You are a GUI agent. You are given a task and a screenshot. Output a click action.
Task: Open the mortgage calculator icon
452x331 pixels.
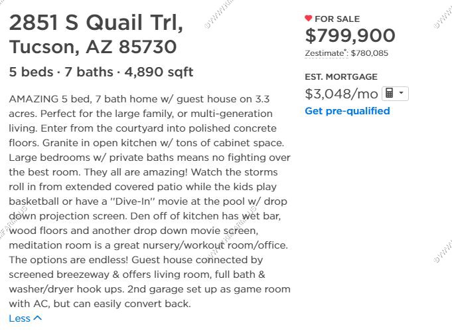pos(389,94)
